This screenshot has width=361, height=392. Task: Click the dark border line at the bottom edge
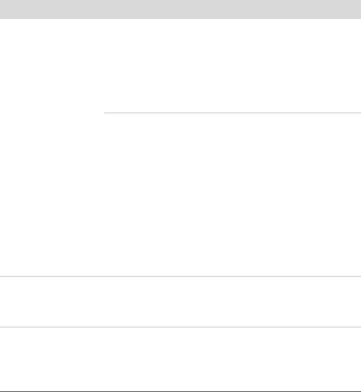coord(180,391)
